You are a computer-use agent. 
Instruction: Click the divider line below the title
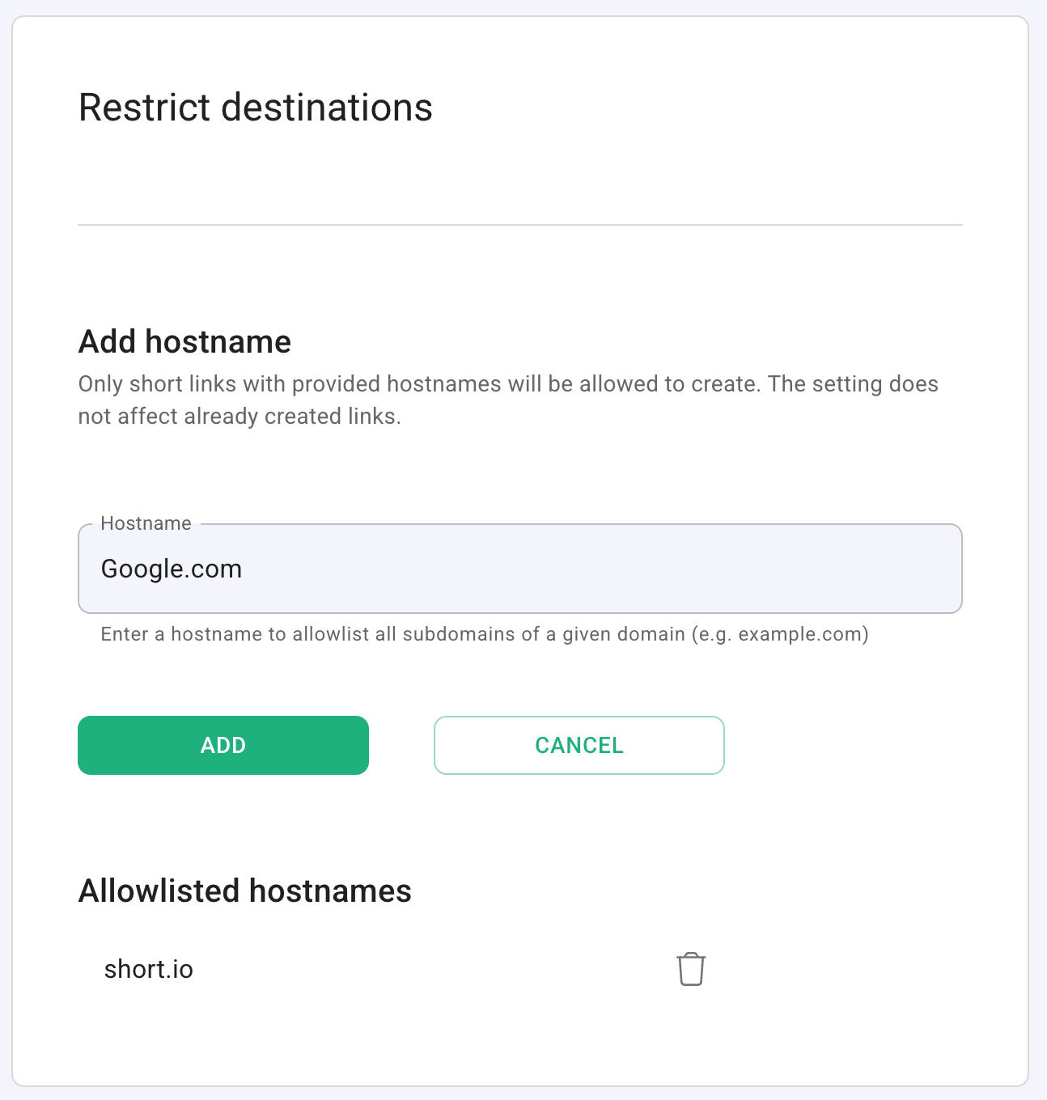[x=519, y=224]
